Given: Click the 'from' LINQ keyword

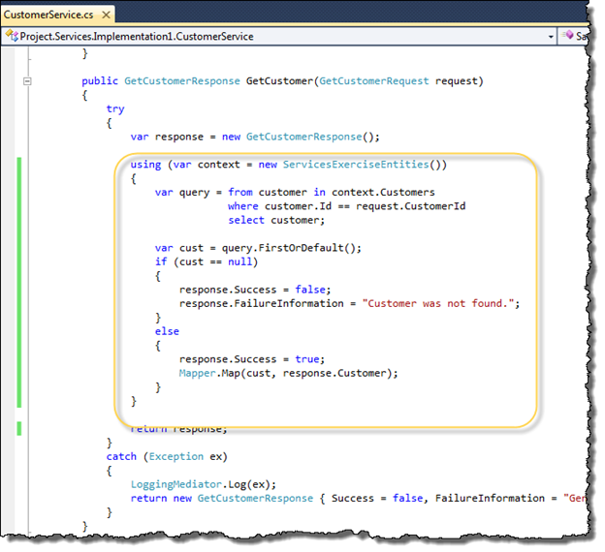Looking at the screenshot, I should click(240, 192).
